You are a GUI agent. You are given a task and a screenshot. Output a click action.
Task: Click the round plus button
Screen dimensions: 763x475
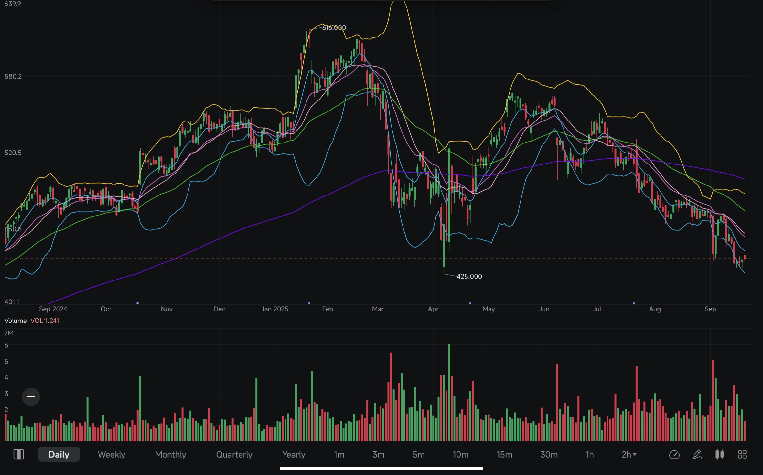31,397
